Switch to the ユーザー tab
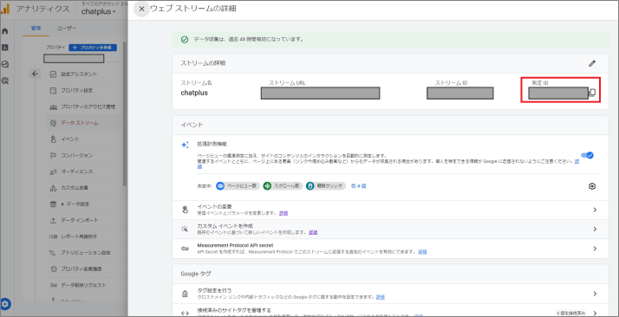The image size is (619, 317). 67,29
